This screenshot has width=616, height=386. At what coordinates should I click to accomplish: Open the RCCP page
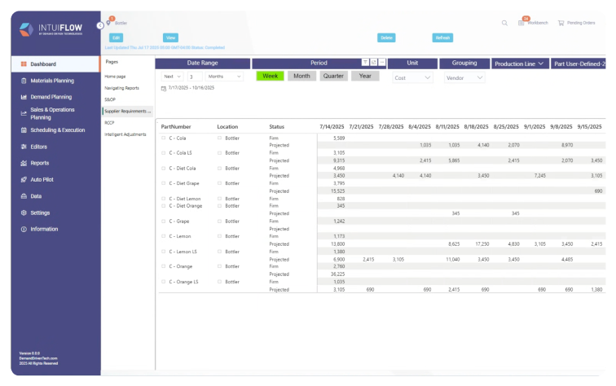tap(109, 122)
